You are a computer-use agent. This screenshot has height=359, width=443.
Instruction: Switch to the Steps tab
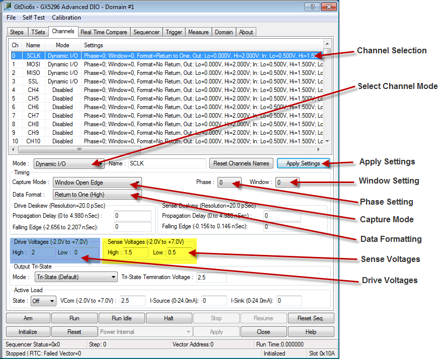pyautogui.click(x=17, y=32)
